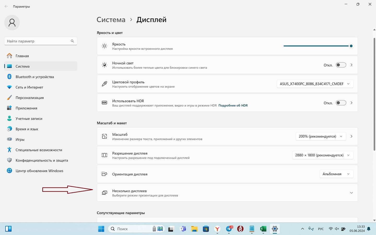Launch Microsoft Teams from the taskbar
This screenshot has width=376, height=235.
click(183, 229)
